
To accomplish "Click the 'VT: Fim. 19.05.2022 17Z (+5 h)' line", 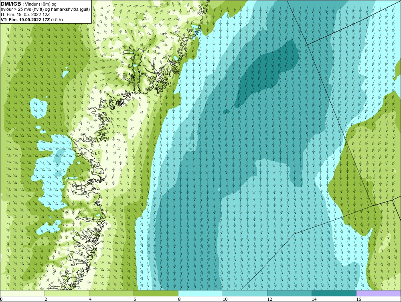I will coord(32,20).
